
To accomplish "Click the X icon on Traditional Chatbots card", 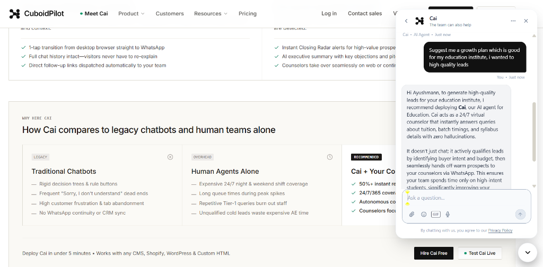I will 170,157.
